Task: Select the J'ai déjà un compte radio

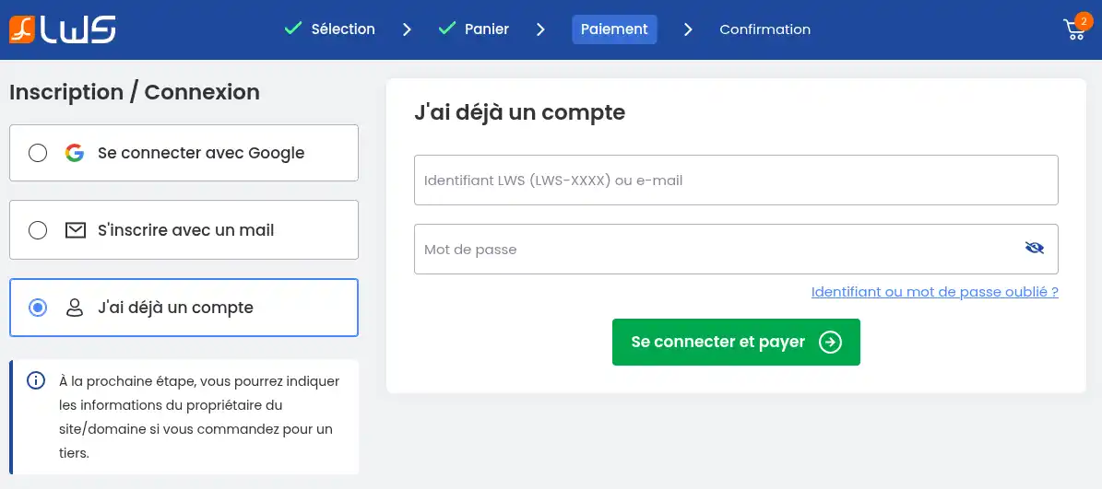Action: (38, 308)
